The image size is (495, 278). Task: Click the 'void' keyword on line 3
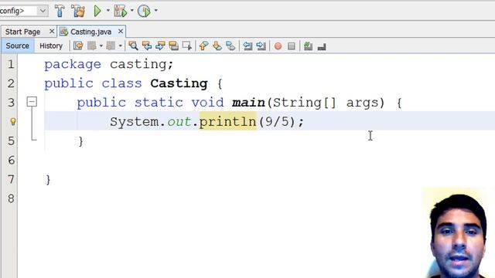click(x=207, y=103)
